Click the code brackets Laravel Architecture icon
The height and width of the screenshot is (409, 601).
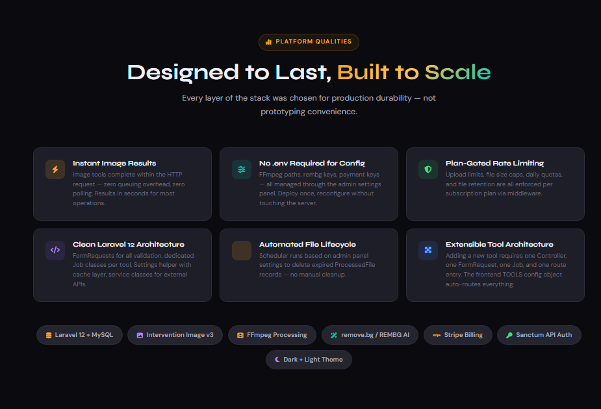pyautogui.click(x=55, y=251)
